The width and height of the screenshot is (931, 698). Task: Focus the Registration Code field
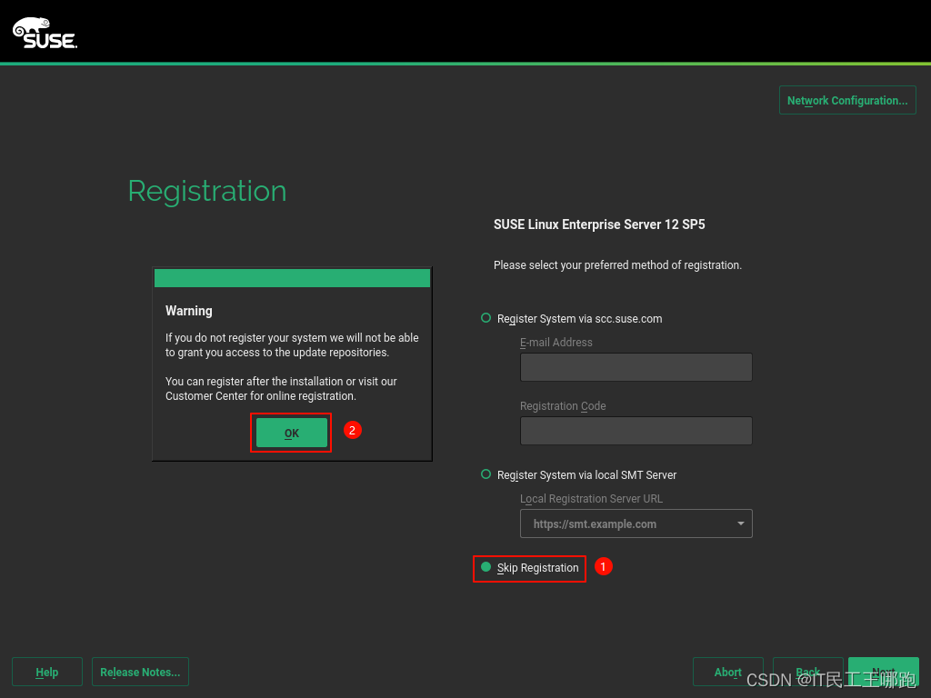(636, 431)
